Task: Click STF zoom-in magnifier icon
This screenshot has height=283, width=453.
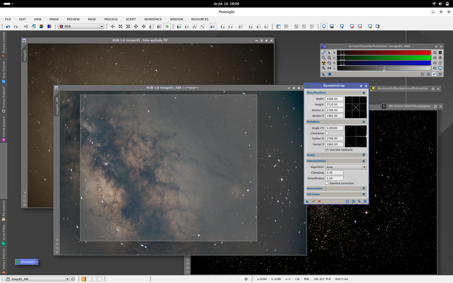Action: (x=329, y=58)
